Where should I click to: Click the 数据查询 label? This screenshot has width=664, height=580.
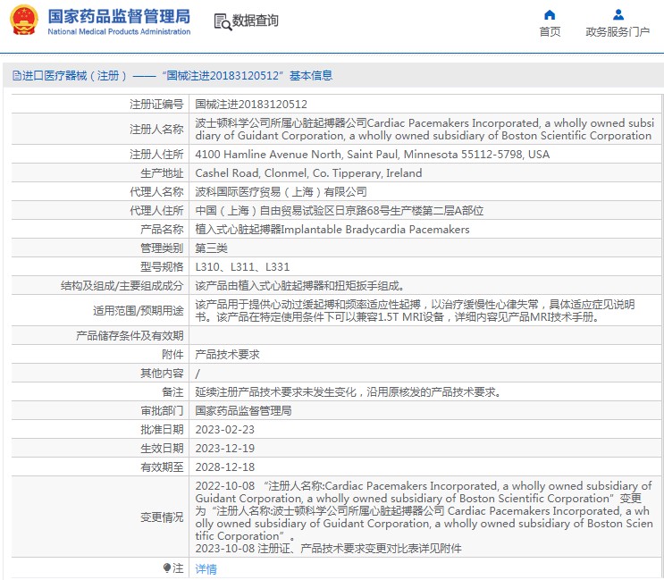coord(256,21)
